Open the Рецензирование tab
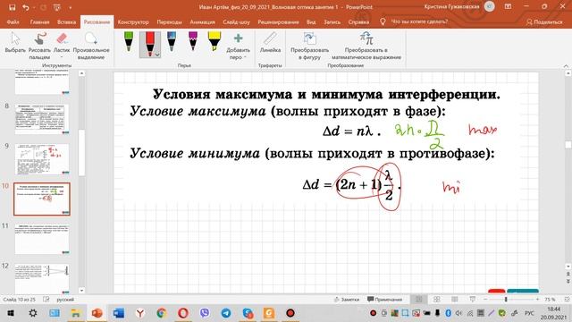Viewport: 572px width, 322px height. [x=278, y=21]
